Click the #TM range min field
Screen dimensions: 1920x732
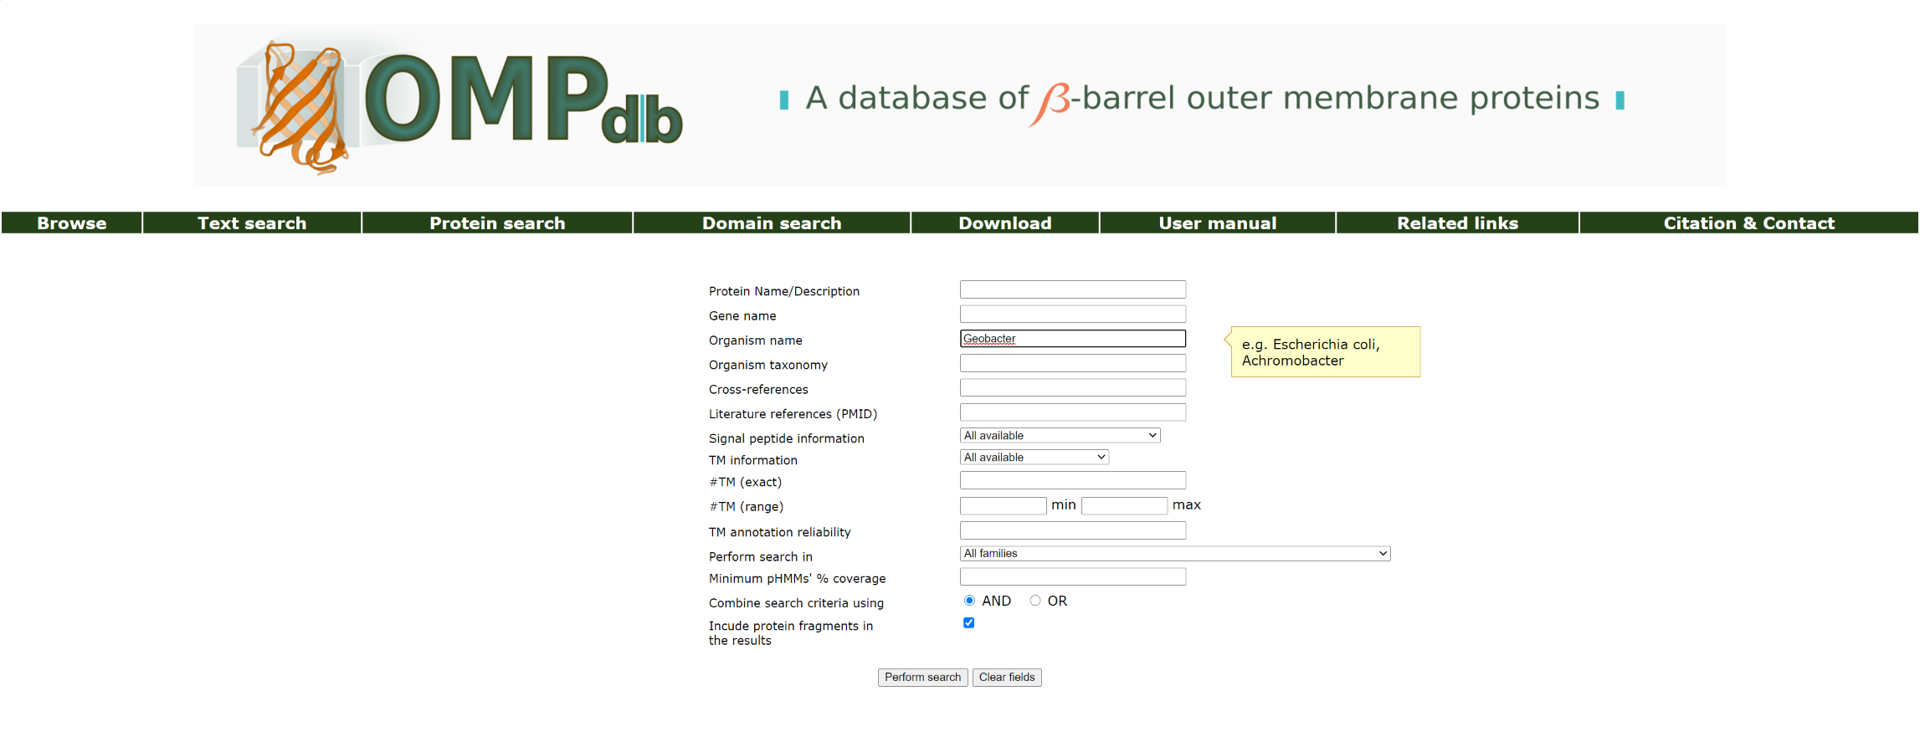pos(1003,505)
